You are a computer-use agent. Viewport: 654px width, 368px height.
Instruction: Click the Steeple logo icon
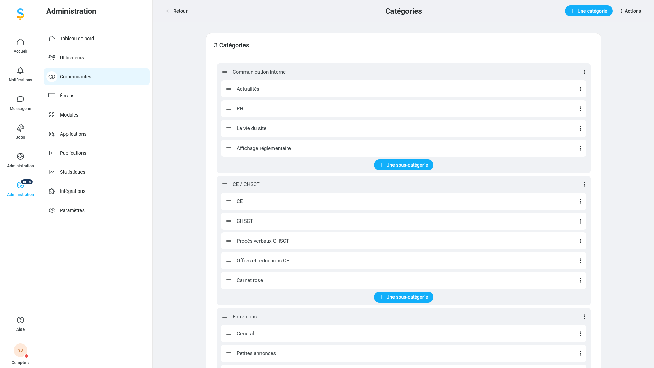pyautogui.click(x=20, y=14)
